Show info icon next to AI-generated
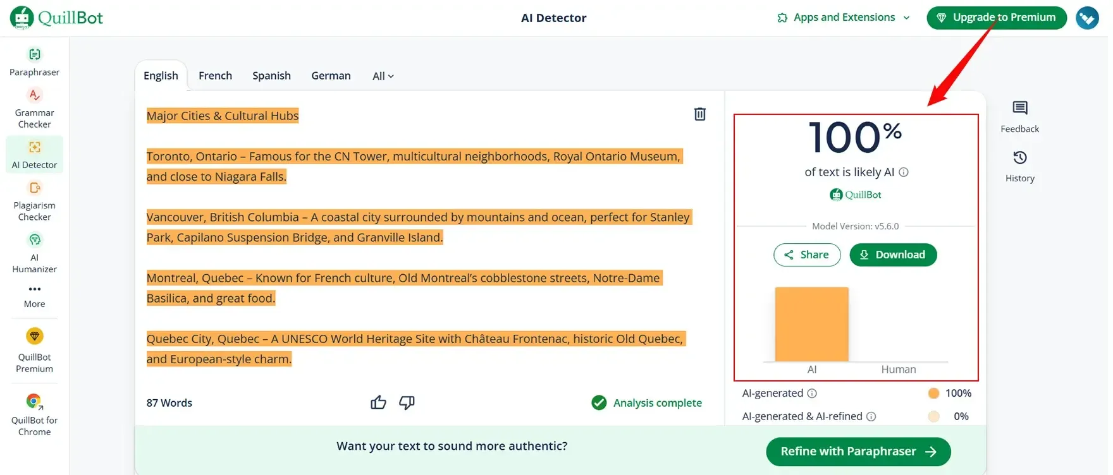 pyautogui.click(x=812, y=394)
